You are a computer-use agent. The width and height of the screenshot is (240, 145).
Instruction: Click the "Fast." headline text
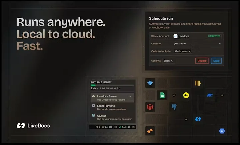click(30, 46)
